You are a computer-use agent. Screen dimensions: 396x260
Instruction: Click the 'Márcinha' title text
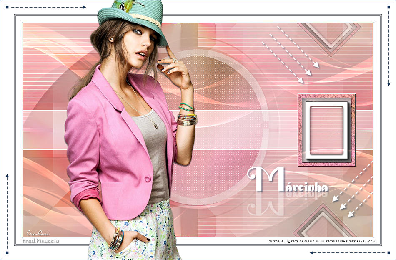tap(287, 179)
